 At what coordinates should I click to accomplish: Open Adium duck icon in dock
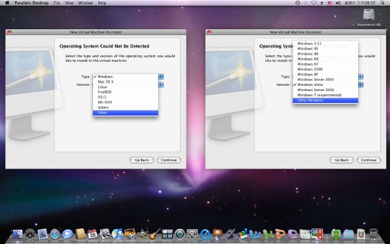coord(336,234)
